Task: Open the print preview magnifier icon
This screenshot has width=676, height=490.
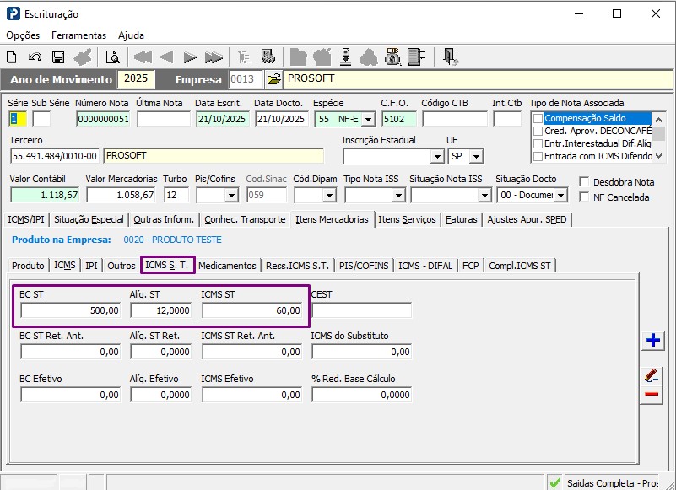Action: (111, 57)
